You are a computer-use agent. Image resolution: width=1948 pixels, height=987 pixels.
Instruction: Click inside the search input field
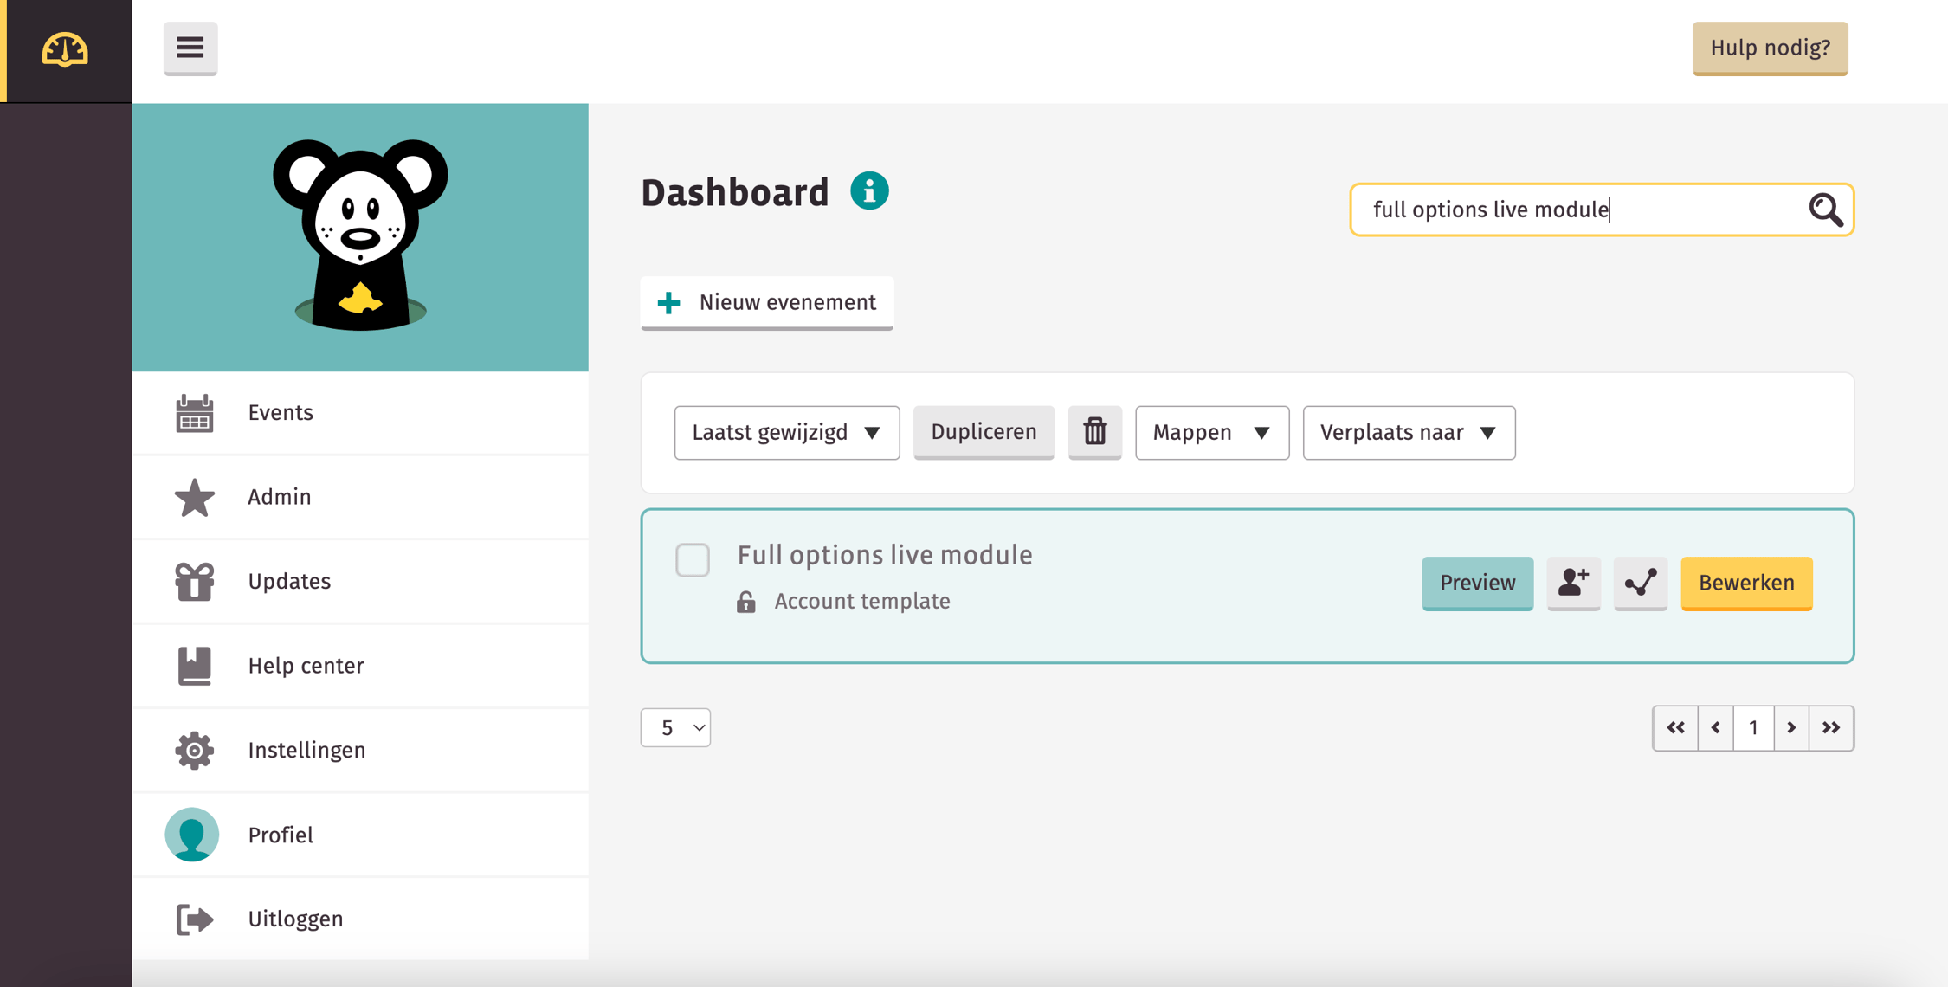point(1576,210)
